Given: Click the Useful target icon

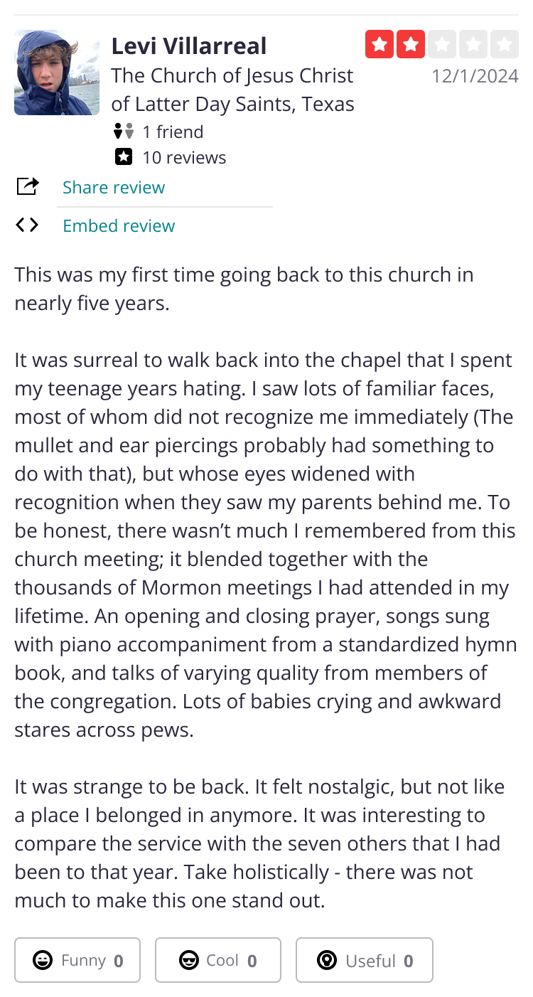Looking at the screenshot, I should (x=327, y=961).
